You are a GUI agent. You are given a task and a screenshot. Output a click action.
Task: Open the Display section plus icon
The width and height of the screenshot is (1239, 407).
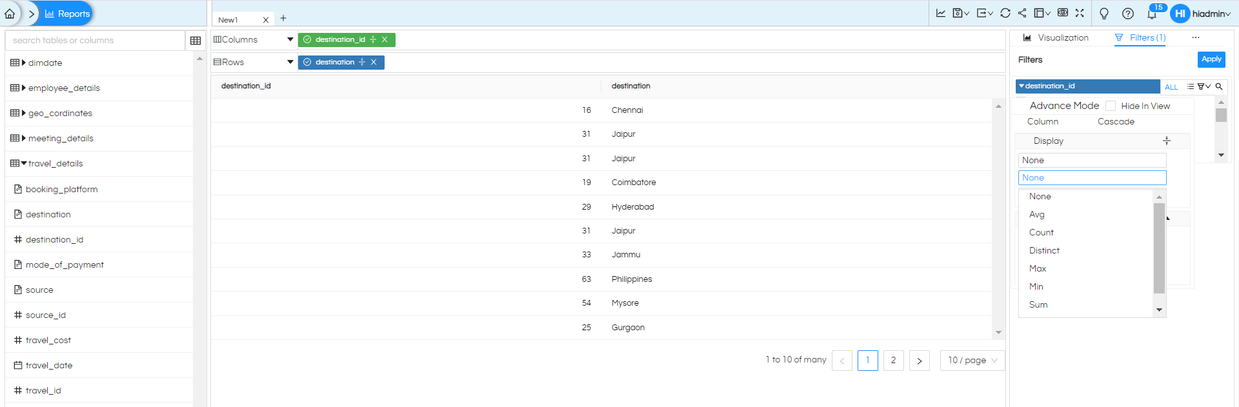click(1167, 141)
